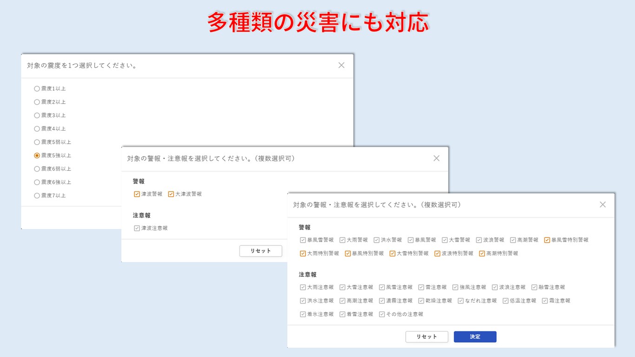The image size is (635, 357).
Task: Uncheck the 暴風雪特別警報 checkbox
Action: [547, 240]
